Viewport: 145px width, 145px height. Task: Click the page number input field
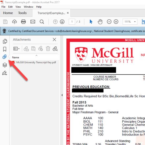tap(72, 22)
